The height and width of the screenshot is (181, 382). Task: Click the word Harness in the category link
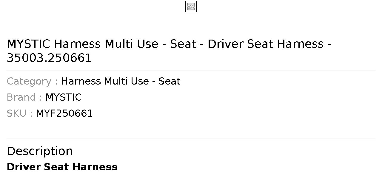81,81
